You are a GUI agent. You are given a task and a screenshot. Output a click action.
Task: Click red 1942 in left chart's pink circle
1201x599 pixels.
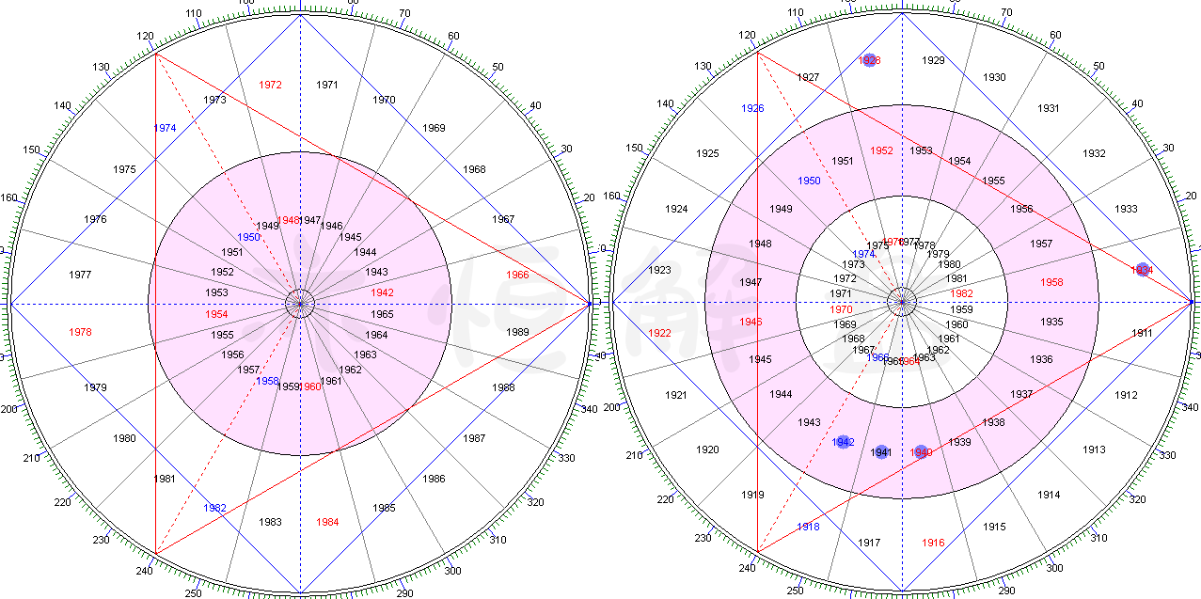coord(382,292)
